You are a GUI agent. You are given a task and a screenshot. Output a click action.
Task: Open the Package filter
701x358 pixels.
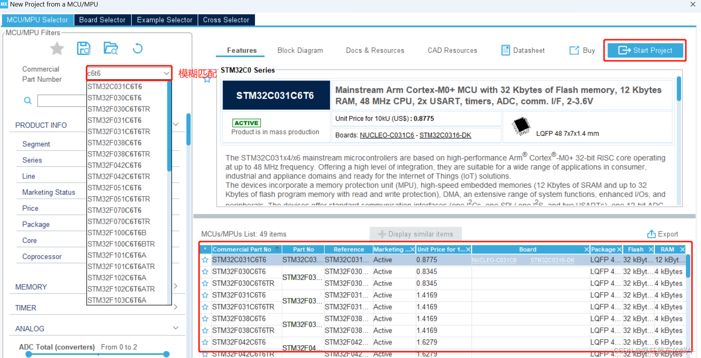[36, 224]
